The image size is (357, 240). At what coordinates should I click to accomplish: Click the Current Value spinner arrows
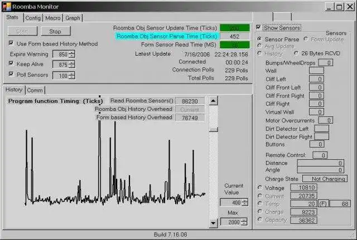click(x=245, y=202)
